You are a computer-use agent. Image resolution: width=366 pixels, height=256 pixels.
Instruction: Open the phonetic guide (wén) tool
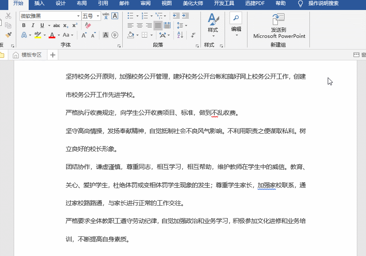pyautogui.click(x=106, y=16)
